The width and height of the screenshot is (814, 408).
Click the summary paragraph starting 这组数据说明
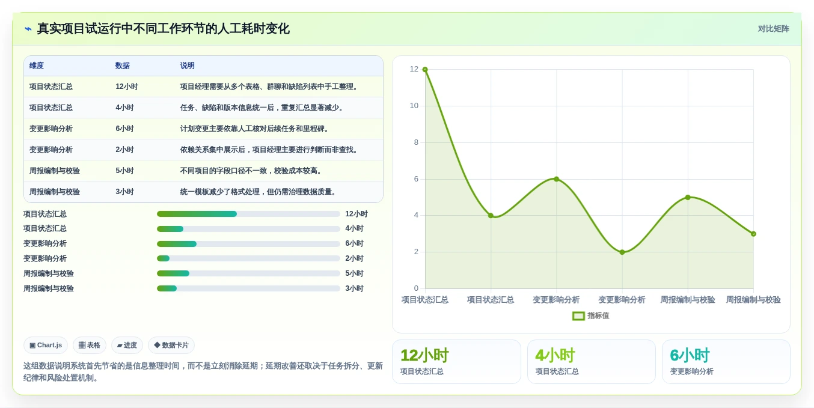coord(203,372)
